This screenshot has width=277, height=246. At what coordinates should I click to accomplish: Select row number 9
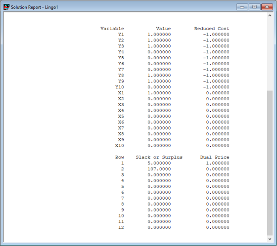(x=123, y=210)
